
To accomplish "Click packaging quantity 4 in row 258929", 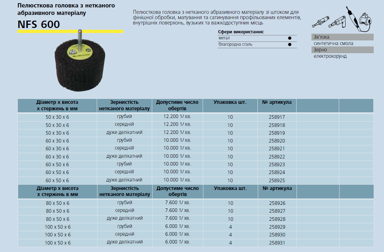I will 230,227.
